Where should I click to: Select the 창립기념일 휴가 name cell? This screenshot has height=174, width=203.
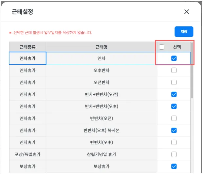(101, 154)
